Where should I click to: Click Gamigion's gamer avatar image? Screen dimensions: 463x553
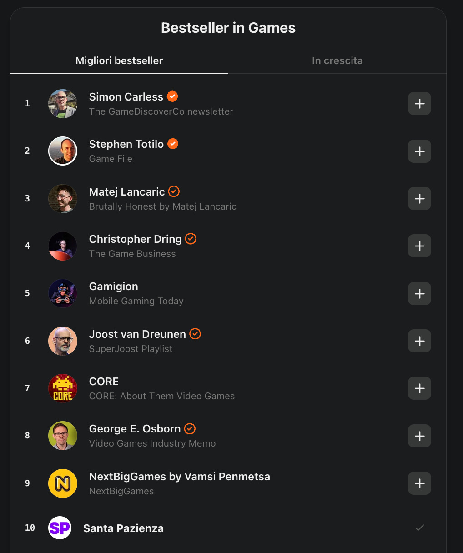pyautogui.click(x=63, y=294)
